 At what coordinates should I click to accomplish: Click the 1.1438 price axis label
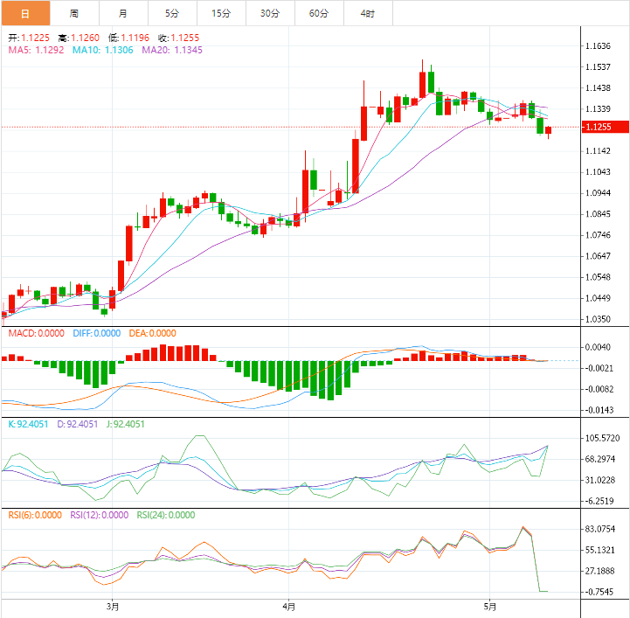click(x=598, y=87)
